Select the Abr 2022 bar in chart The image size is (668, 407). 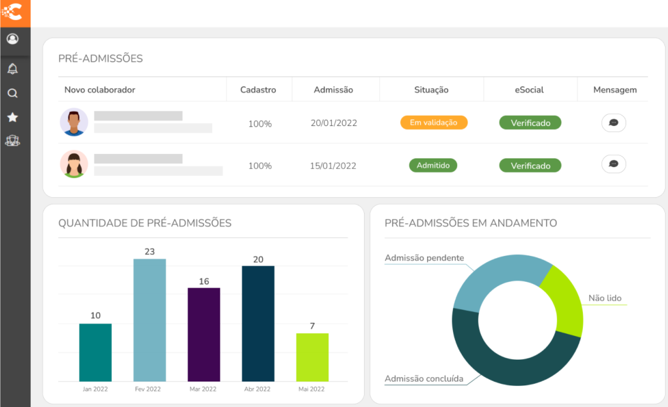coord(258,324)
